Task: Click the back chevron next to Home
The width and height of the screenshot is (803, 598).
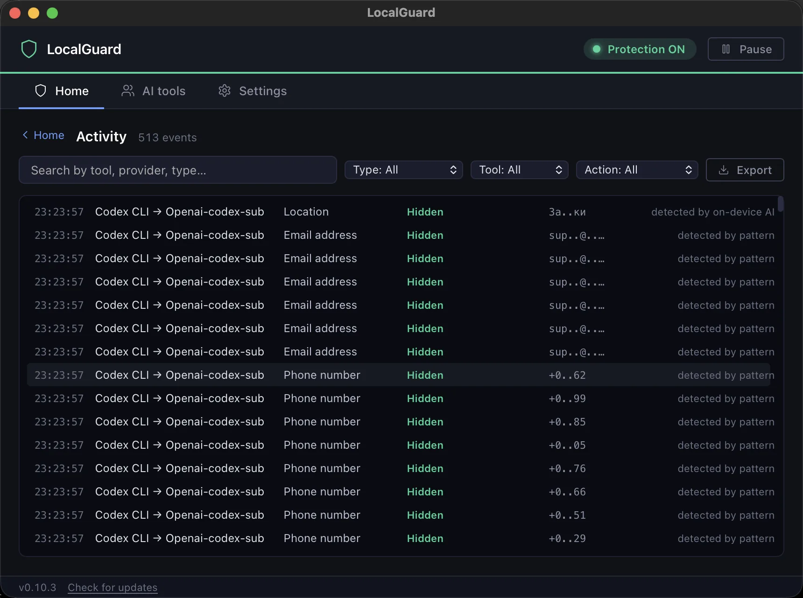Action: pyautogui.click(x=25, y=135)
